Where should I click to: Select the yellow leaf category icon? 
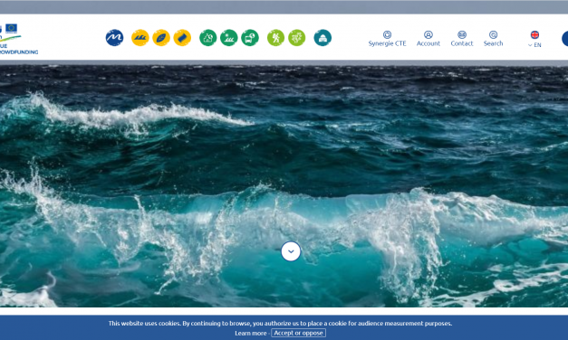161,38
